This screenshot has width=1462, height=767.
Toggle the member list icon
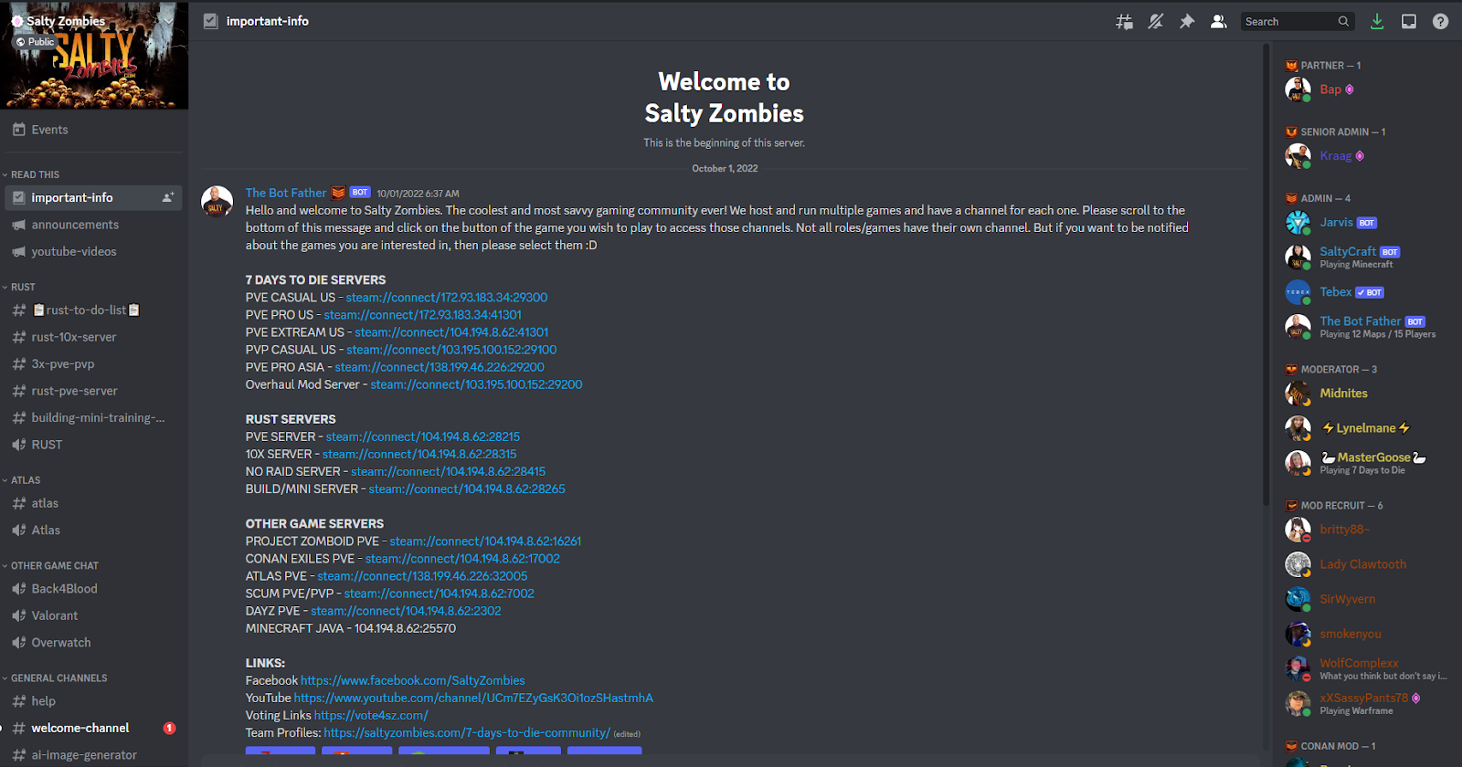pos(1218,21)
